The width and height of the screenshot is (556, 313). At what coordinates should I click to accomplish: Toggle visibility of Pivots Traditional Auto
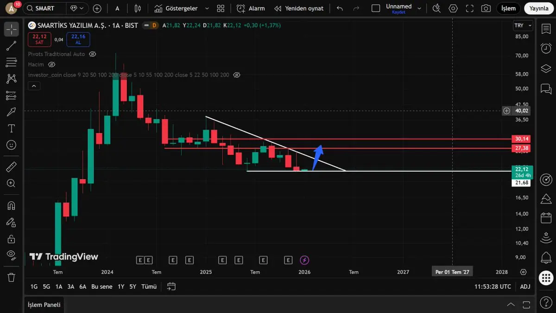93,54
